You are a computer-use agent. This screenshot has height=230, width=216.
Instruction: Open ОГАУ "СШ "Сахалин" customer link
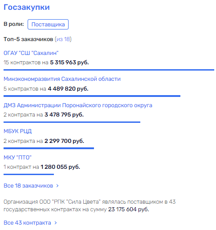point(31,53)
